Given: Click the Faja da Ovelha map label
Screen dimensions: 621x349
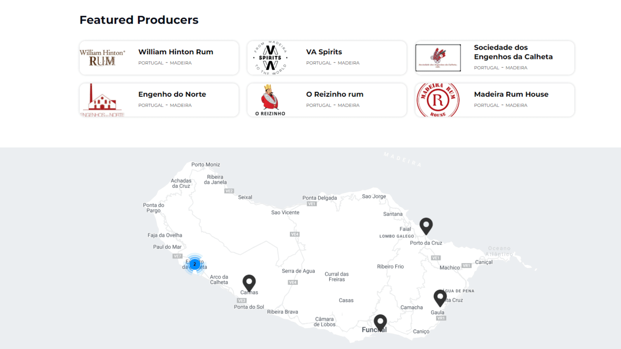Looking at the screenshot, I should [x=165, y=235].
